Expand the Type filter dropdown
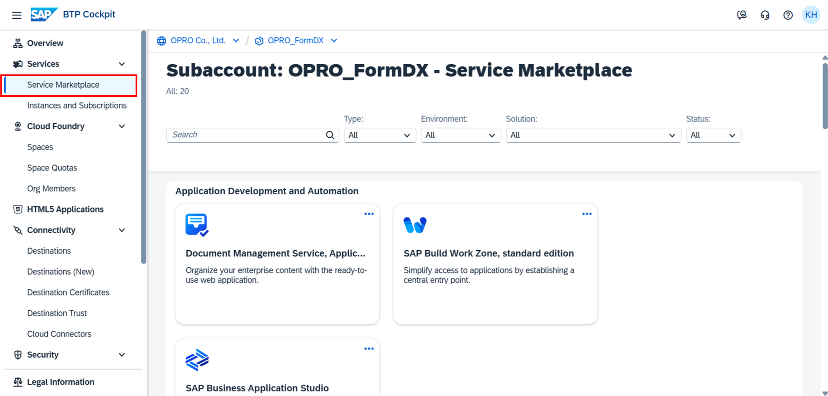 pos(380,135)
